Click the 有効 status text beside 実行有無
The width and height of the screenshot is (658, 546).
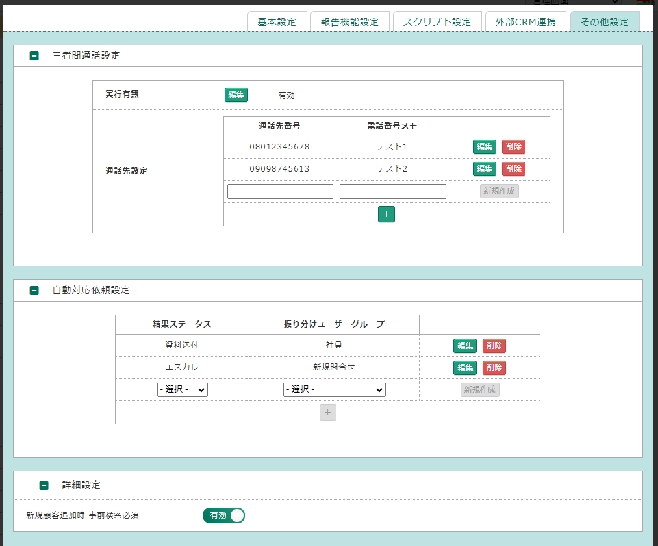[x=286, y=96]
